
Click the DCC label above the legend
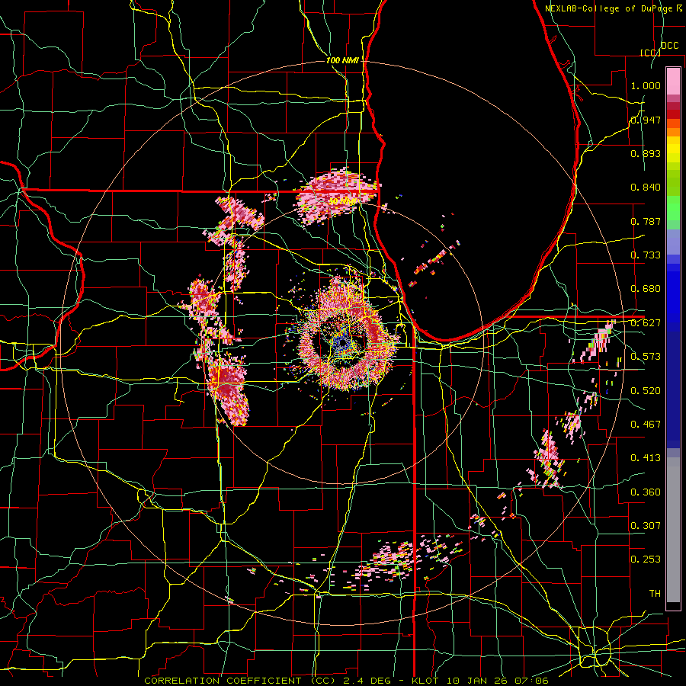coord(669,46)
